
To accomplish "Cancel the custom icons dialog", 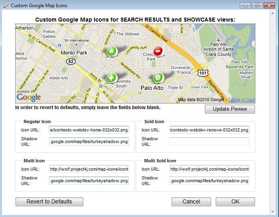I will [191, 201].
